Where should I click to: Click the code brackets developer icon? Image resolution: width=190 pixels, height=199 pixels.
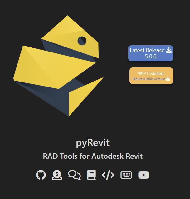pos(108,175)
